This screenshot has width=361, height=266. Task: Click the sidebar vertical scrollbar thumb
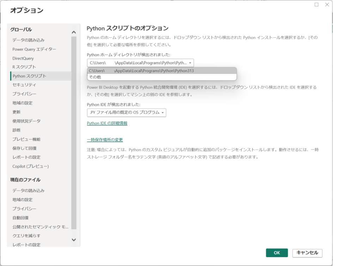(74, 133)
